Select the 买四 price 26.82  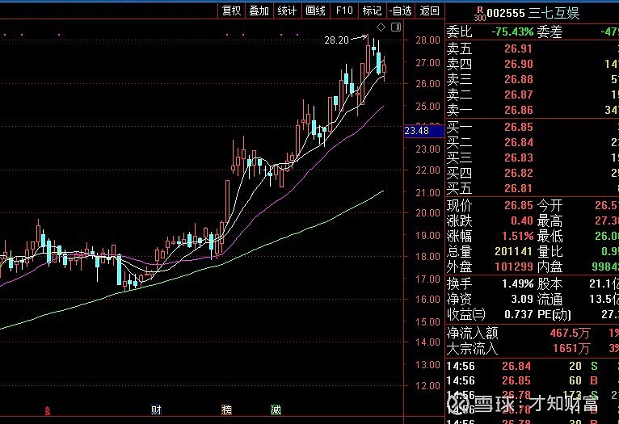(518, 173)
